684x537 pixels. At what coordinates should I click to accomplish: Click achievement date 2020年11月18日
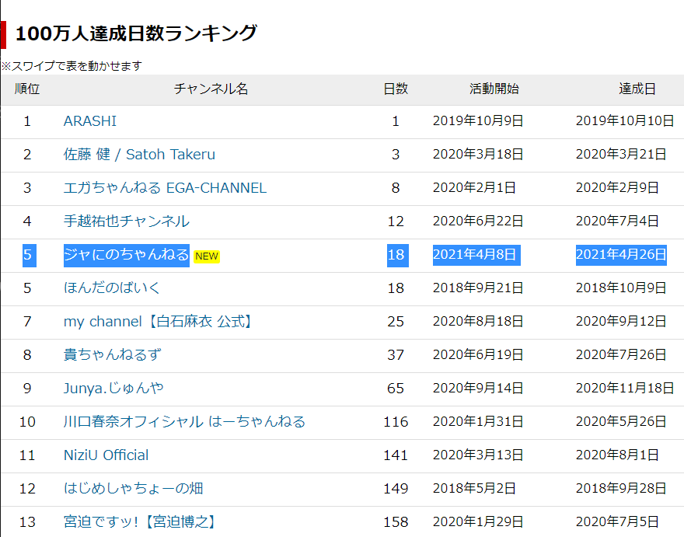coord(625,389)
